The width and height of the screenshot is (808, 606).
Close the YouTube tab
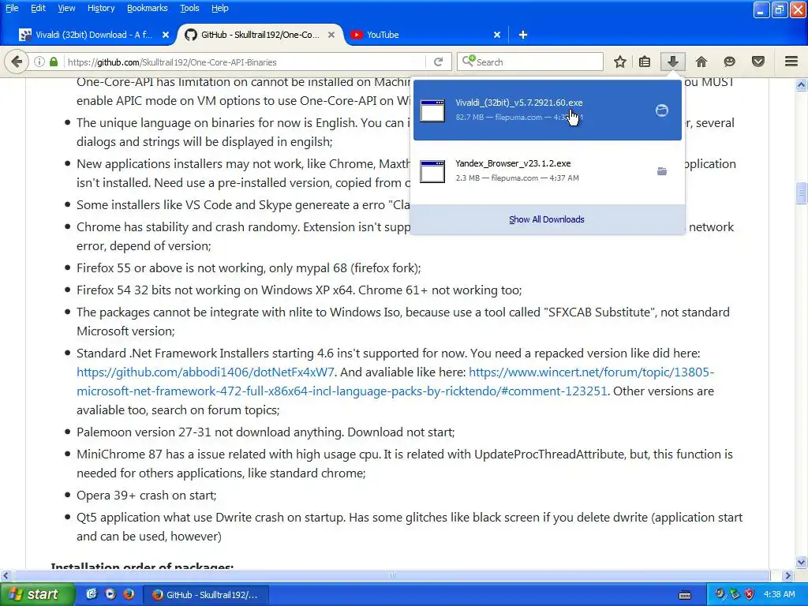pyautogui.click(x=497, y=35)
